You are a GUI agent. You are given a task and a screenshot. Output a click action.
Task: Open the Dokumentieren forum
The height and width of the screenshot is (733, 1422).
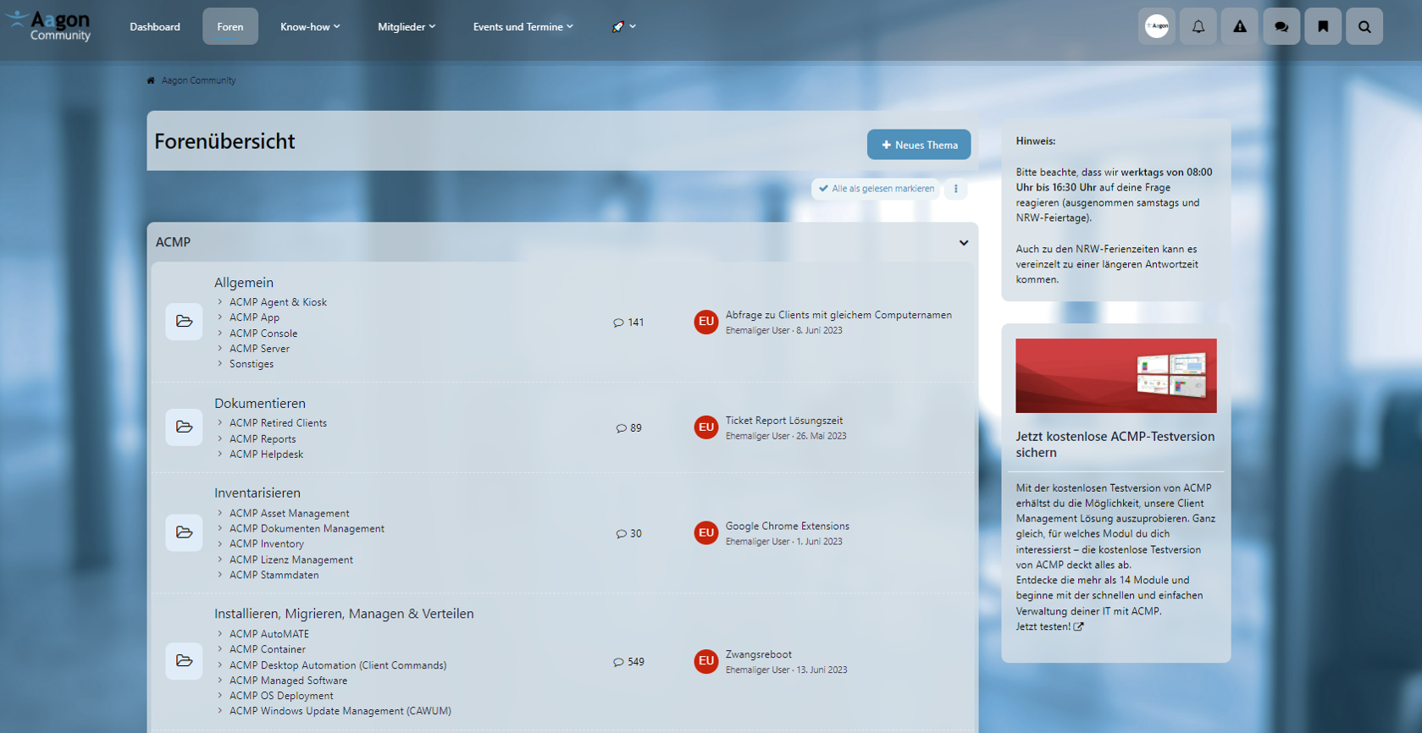click(260, 404)
